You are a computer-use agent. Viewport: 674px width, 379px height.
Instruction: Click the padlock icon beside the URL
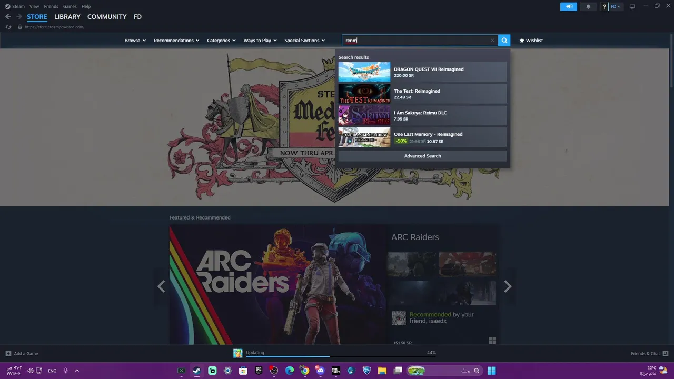tap(20, 27)
